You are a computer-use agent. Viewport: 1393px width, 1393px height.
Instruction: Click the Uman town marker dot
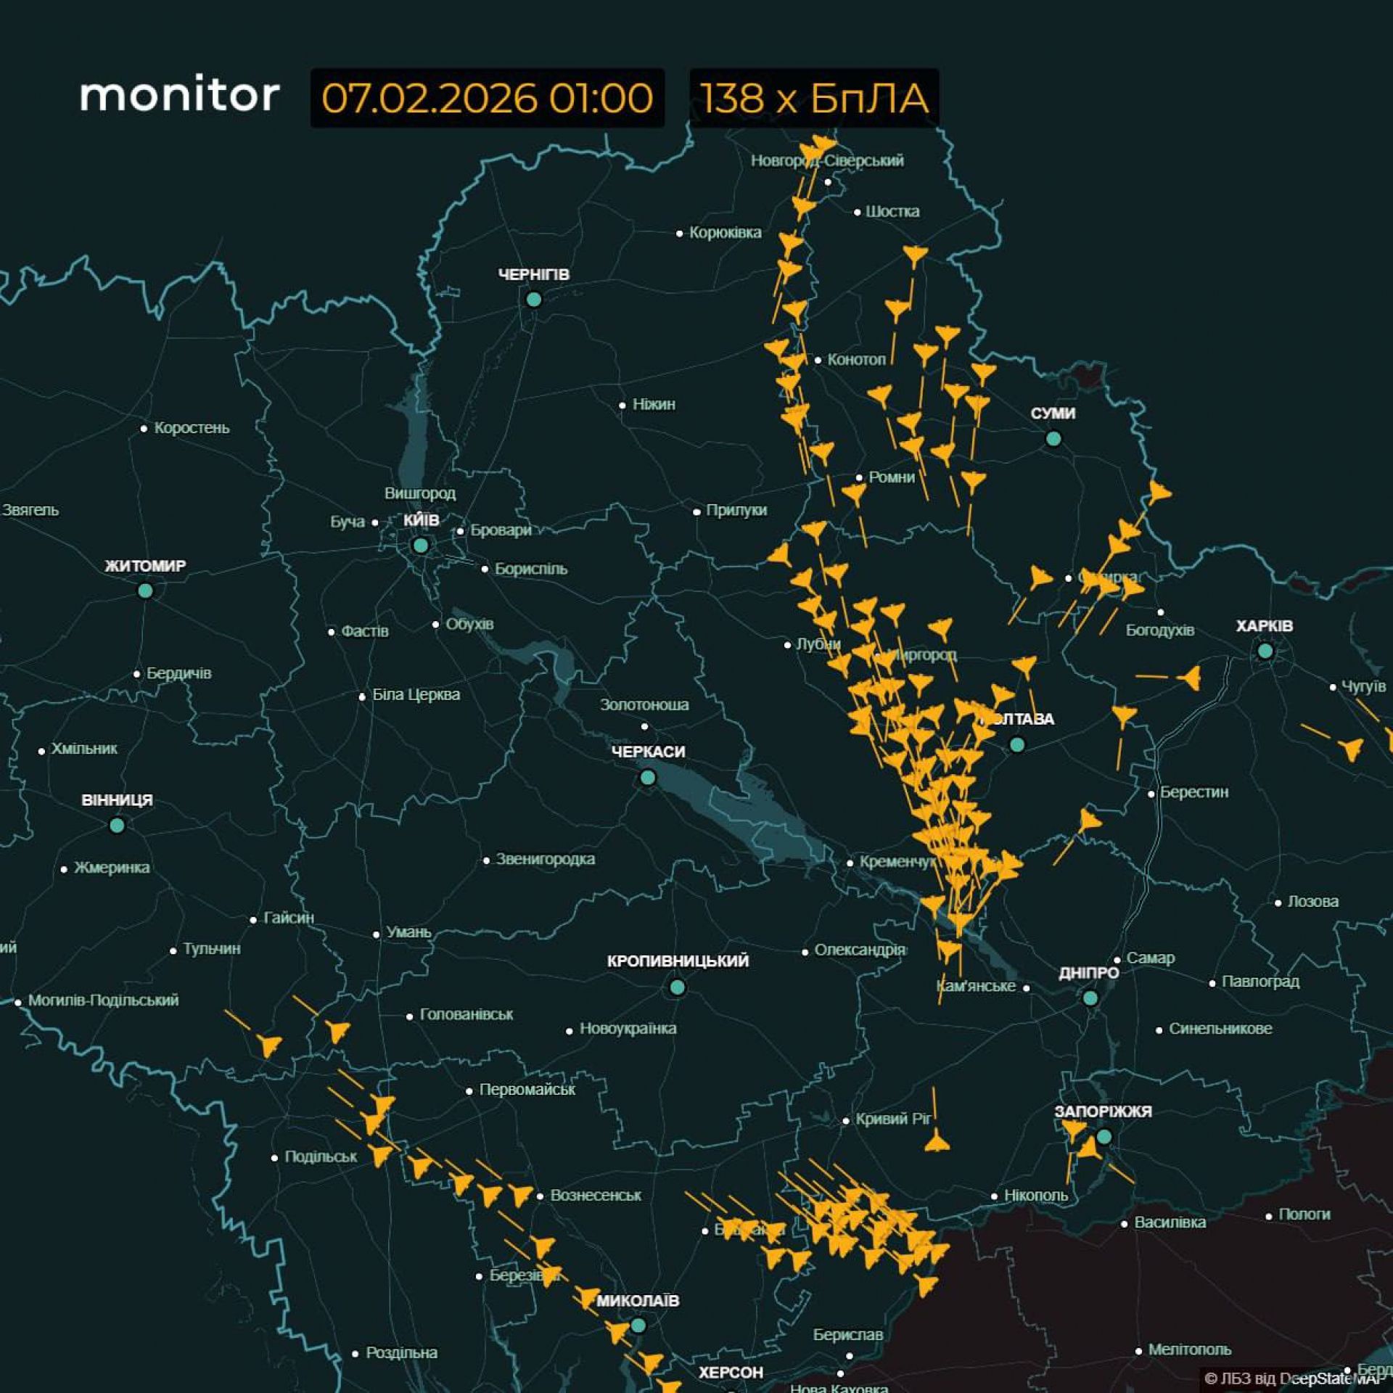376,934
